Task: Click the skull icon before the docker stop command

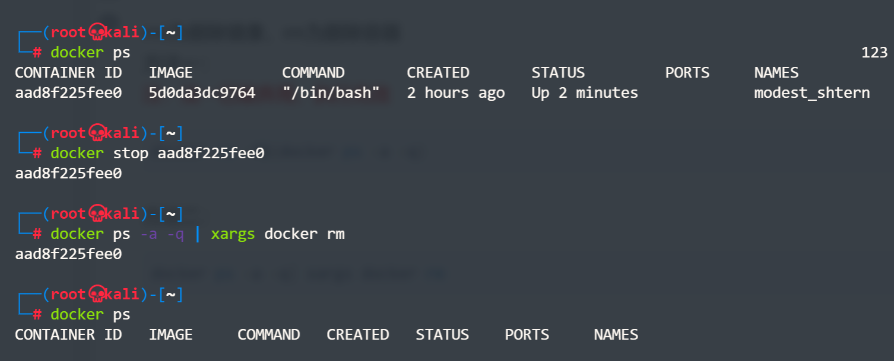Action: pyautogui.click(x=96, y=132)
